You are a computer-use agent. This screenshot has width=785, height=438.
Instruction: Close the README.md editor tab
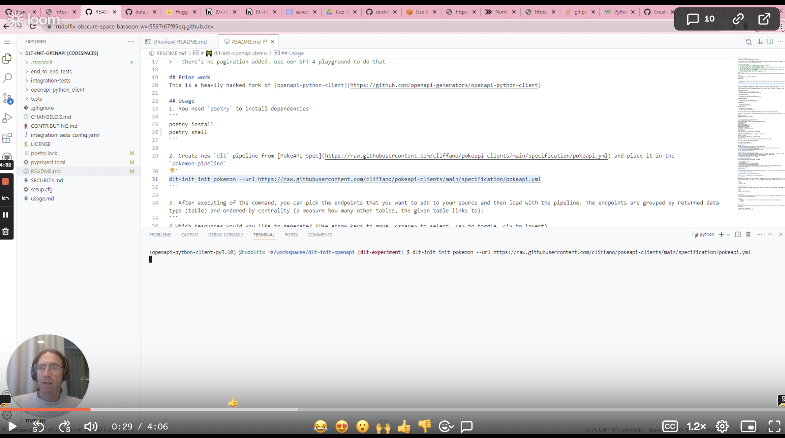(x=273, y=42)
